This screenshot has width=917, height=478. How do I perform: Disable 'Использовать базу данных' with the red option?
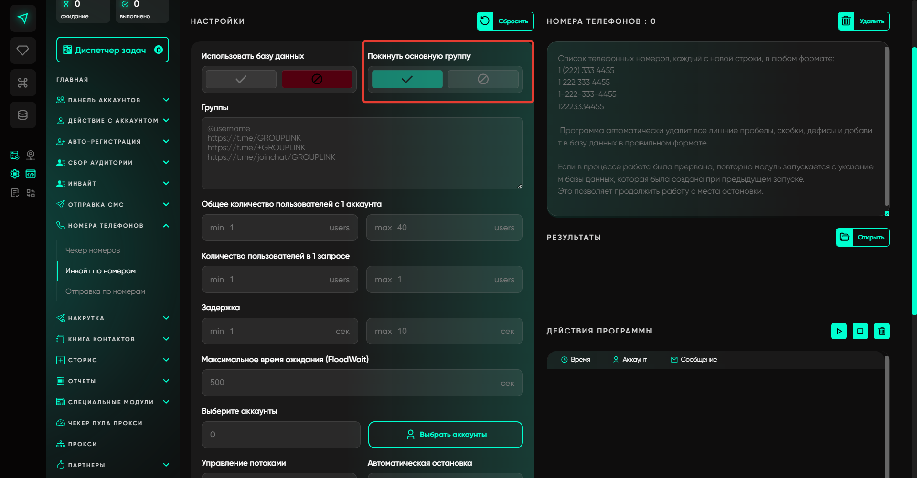click(317, 79)
